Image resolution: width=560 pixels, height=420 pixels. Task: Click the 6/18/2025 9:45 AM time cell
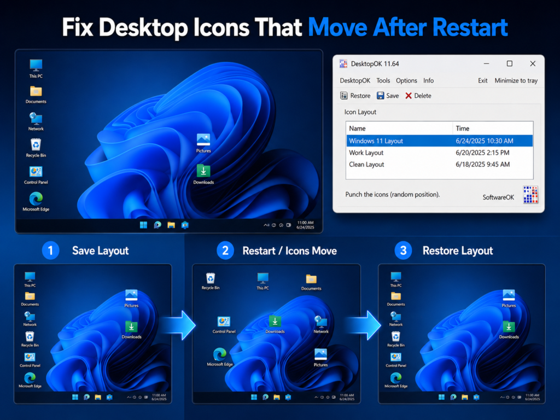coord(483,165)
